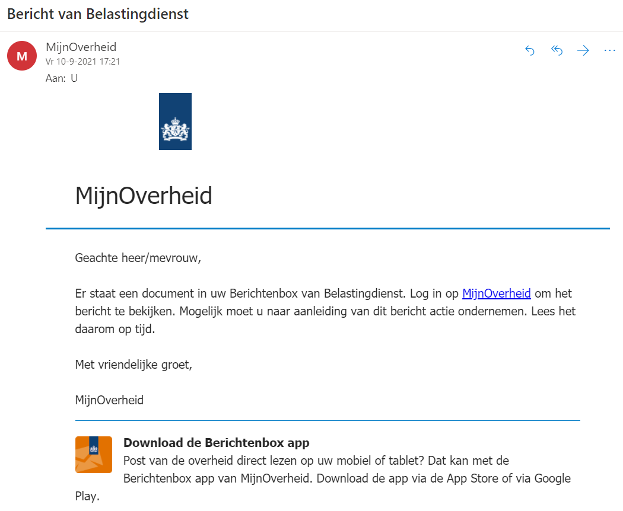This screenshot has width=623, height=511.
Task: Open the MijnOverheid hyperlink in message body
Action: coord(496,293)
